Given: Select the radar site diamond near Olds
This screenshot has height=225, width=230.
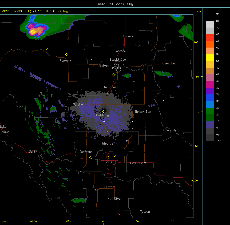Looking at the screenshot, I should coord(104,111).
